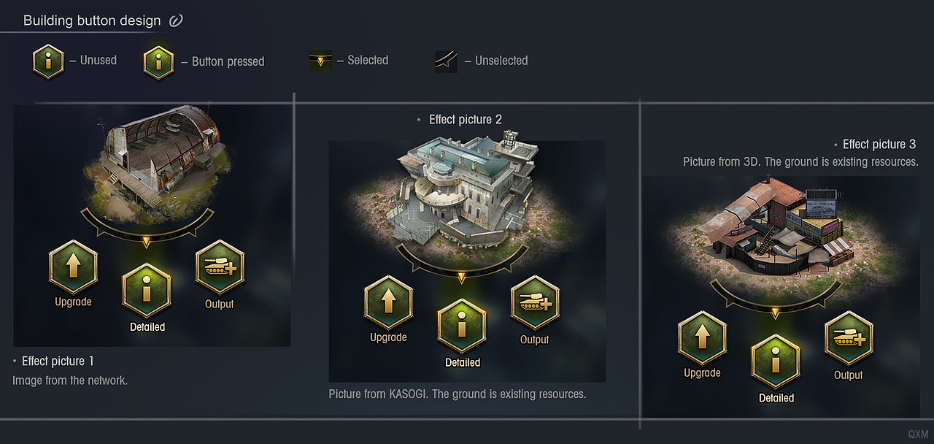Open Detailed info in Effect picture 2
Screen dimensions: 934x444
(x=462, y=326)
